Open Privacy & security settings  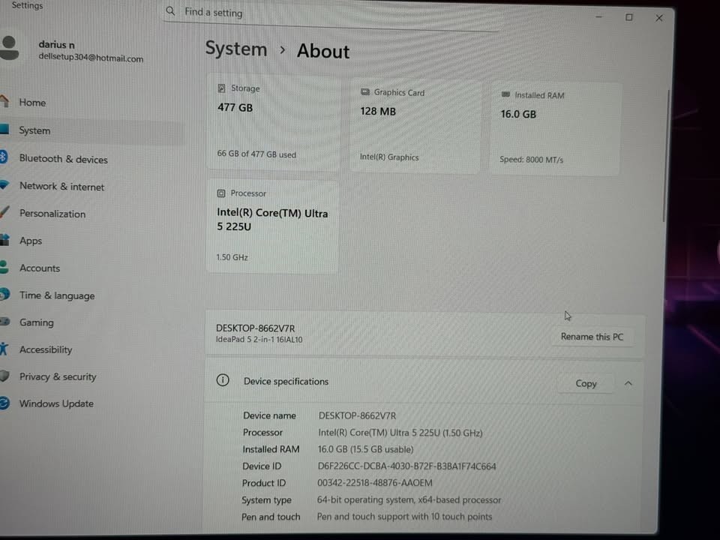pos(58,376)
